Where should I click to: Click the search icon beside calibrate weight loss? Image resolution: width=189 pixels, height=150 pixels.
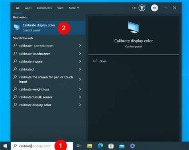coord(15,89)
